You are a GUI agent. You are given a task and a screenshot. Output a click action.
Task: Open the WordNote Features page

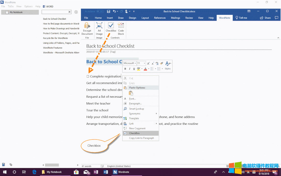pos(53,48)
